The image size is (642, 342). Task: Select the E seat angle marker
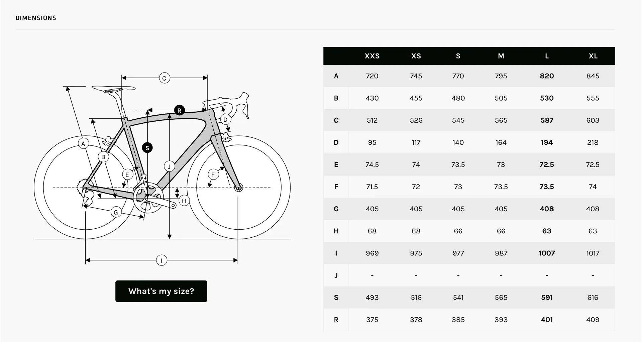coord(127,174)
